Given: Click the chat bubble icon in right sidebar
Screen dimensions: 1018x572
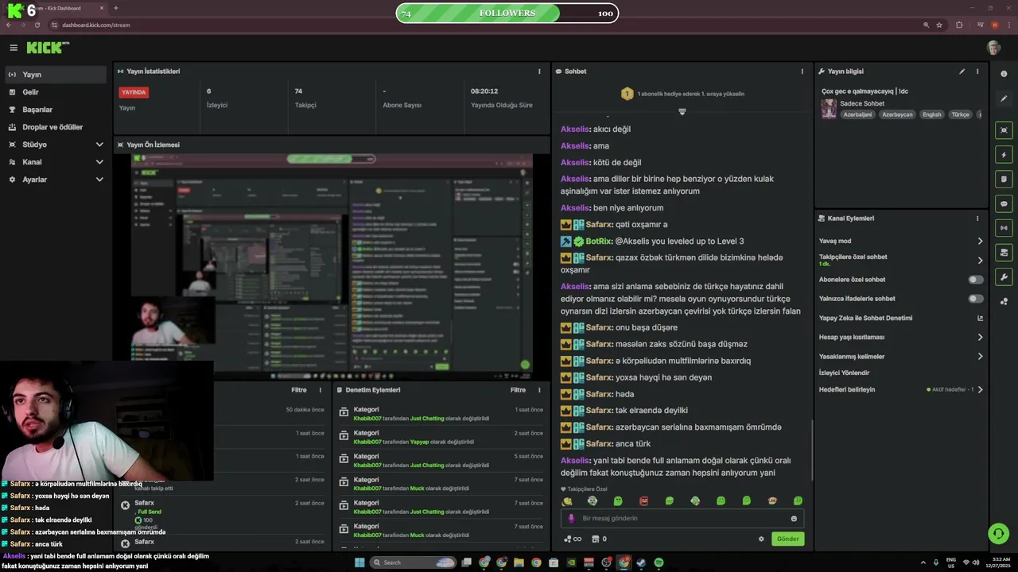Looking at the screenshot, I should (x=1004, y=204).
